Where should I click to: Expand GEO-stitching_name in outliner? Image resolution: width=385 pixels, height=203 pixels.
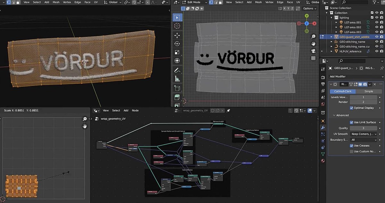332,42
